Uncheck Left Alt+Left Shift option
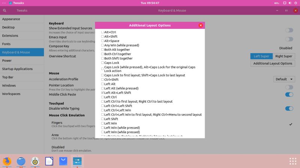Image resolution: width=300 pixels, height=168 pixels. [x=102, y=92]
